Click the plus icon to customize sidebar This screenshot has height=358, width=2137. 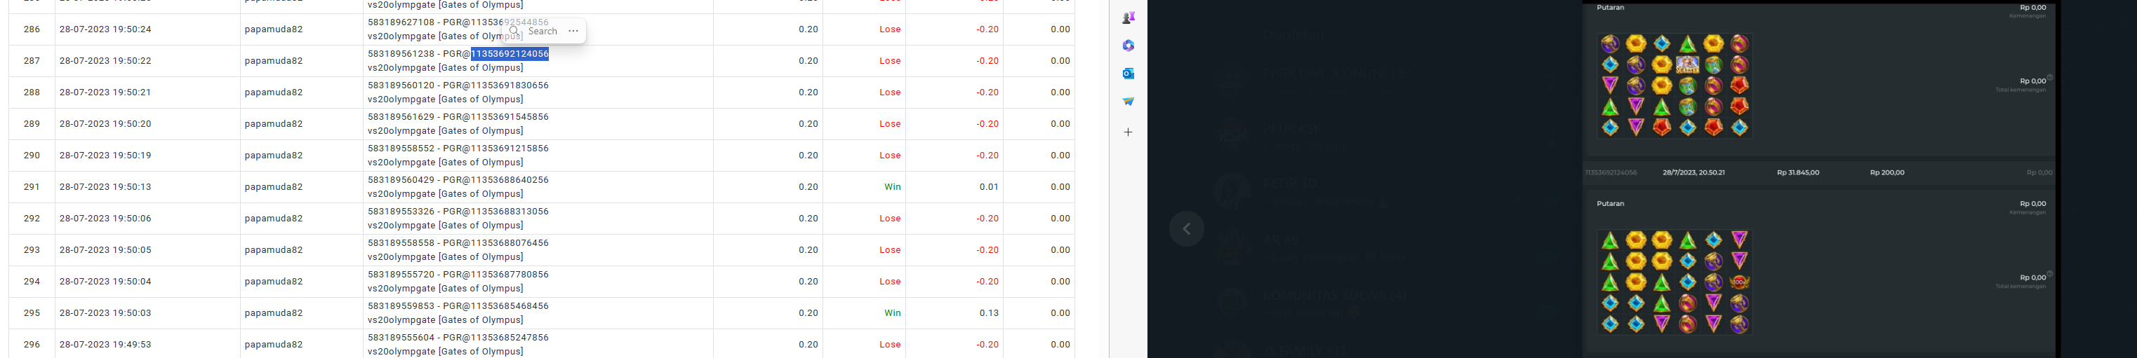[x=1129, y=132]
